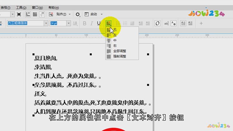The image size is (233, 131).
Task: Click the text line 译文
Action: click(x=40, y=94)
